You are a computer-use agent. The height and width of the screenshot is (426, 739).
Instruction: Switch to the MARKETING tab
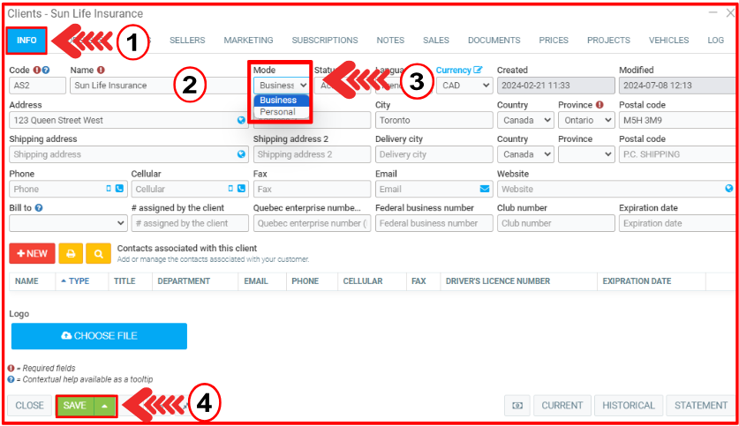[248, 41]
